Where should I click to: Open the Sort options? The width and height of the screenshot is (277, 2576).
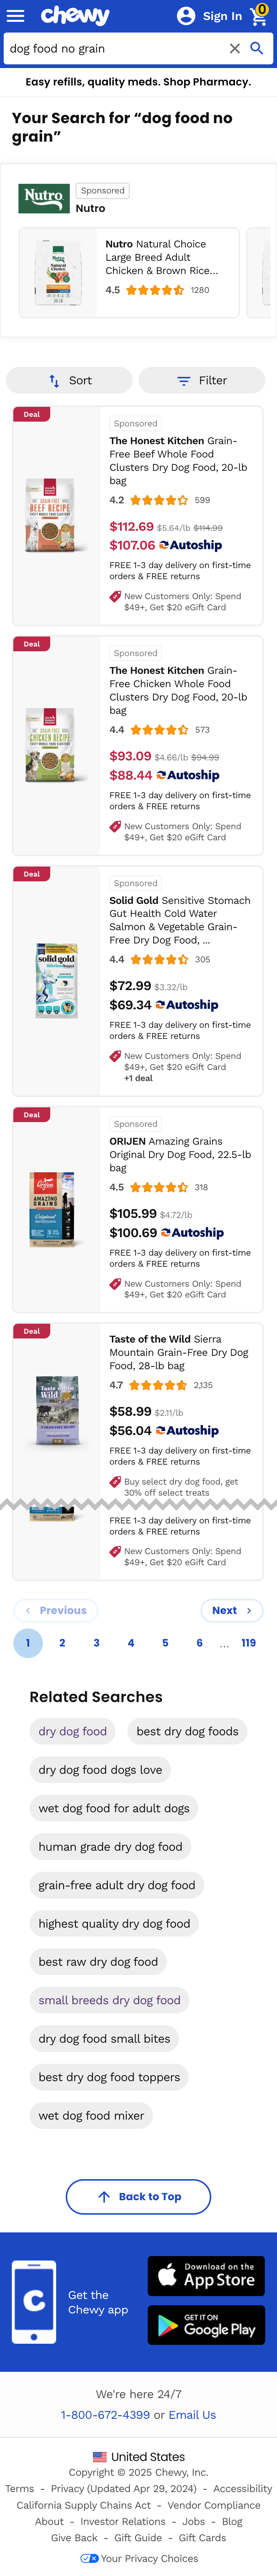pos(69,380)
